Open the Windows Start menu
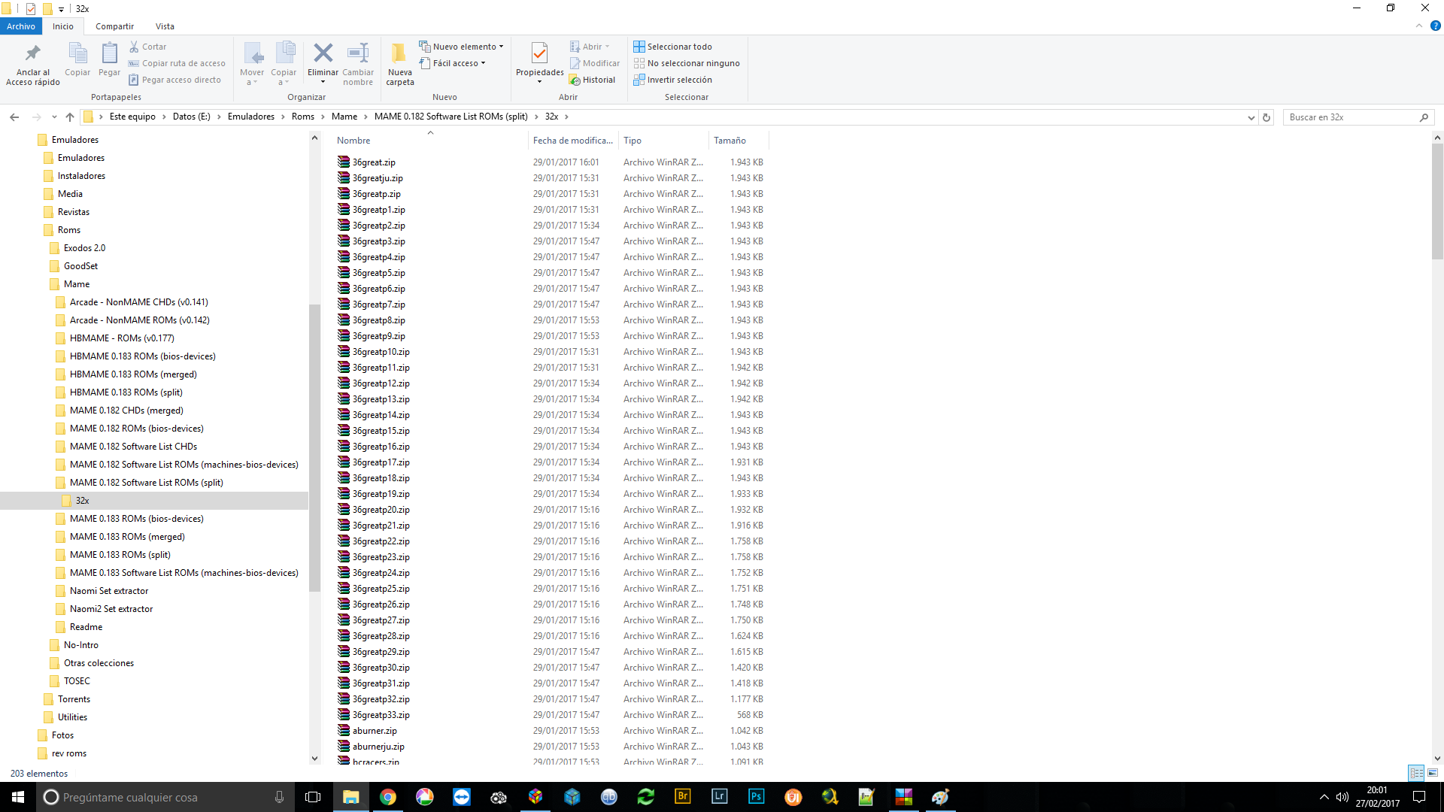 (x=18, y=797)
